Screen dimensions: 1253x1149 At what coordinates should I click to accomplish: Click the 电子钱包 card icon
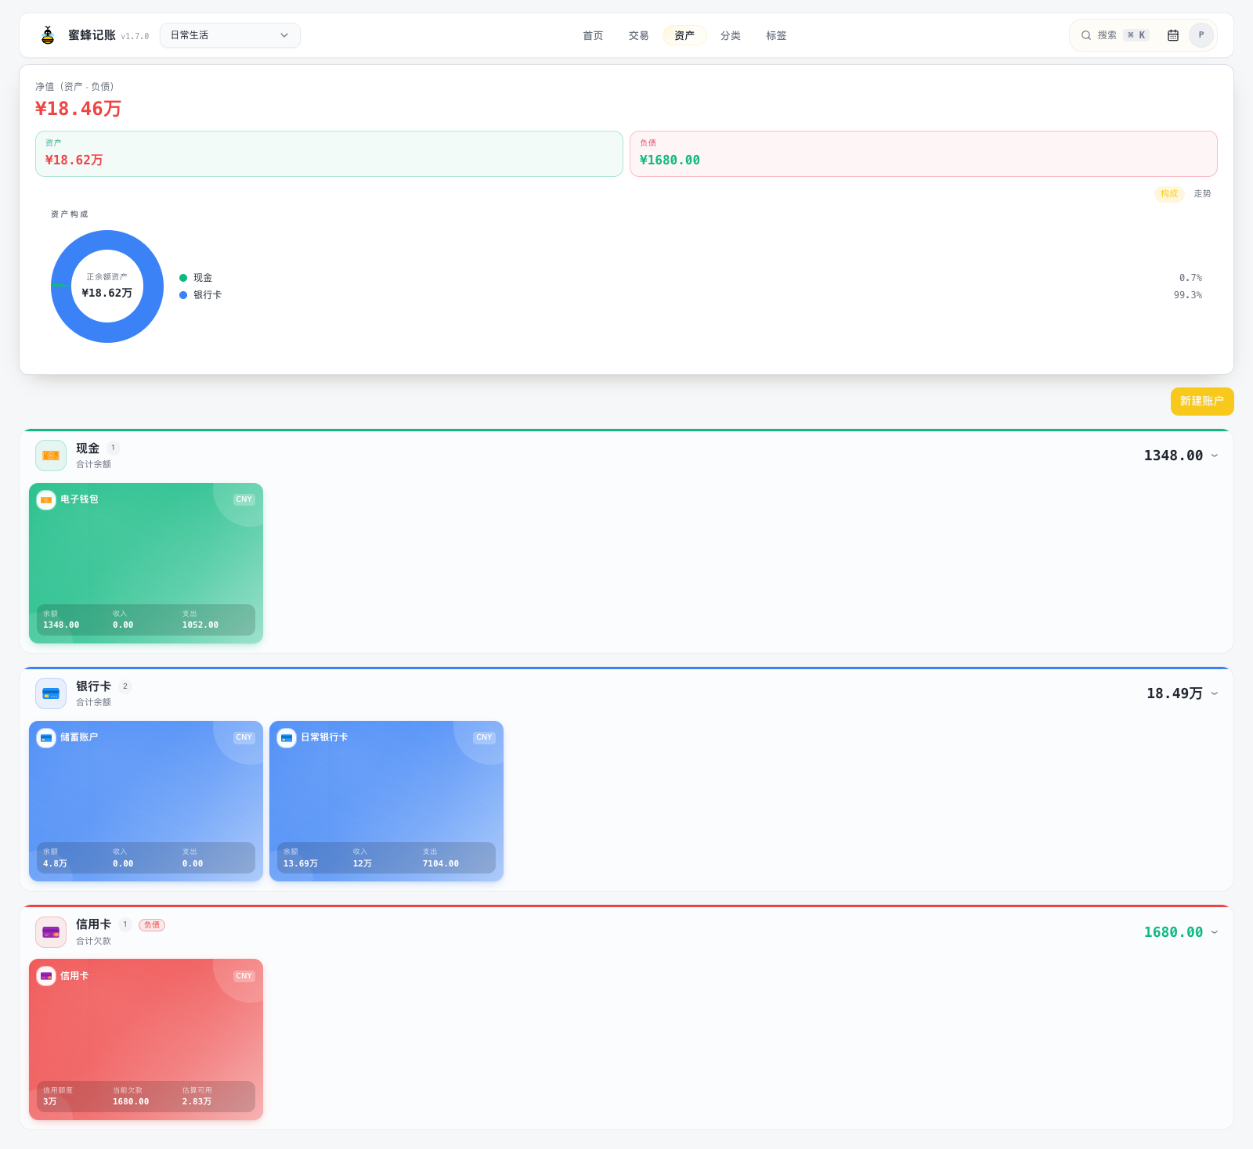(46, 499)
